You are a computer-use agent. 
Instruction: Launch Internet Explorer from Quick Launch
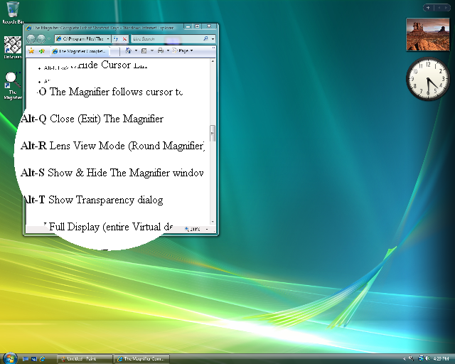coord(42,358)
